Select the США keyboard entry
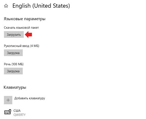This screenshot has height=119, width=146. tap(17, 111)
